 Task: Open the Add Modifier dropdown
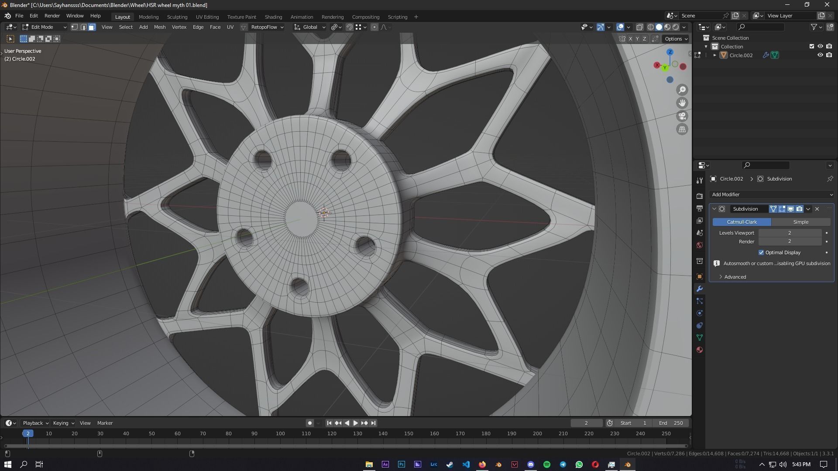[x=772, y=195]
